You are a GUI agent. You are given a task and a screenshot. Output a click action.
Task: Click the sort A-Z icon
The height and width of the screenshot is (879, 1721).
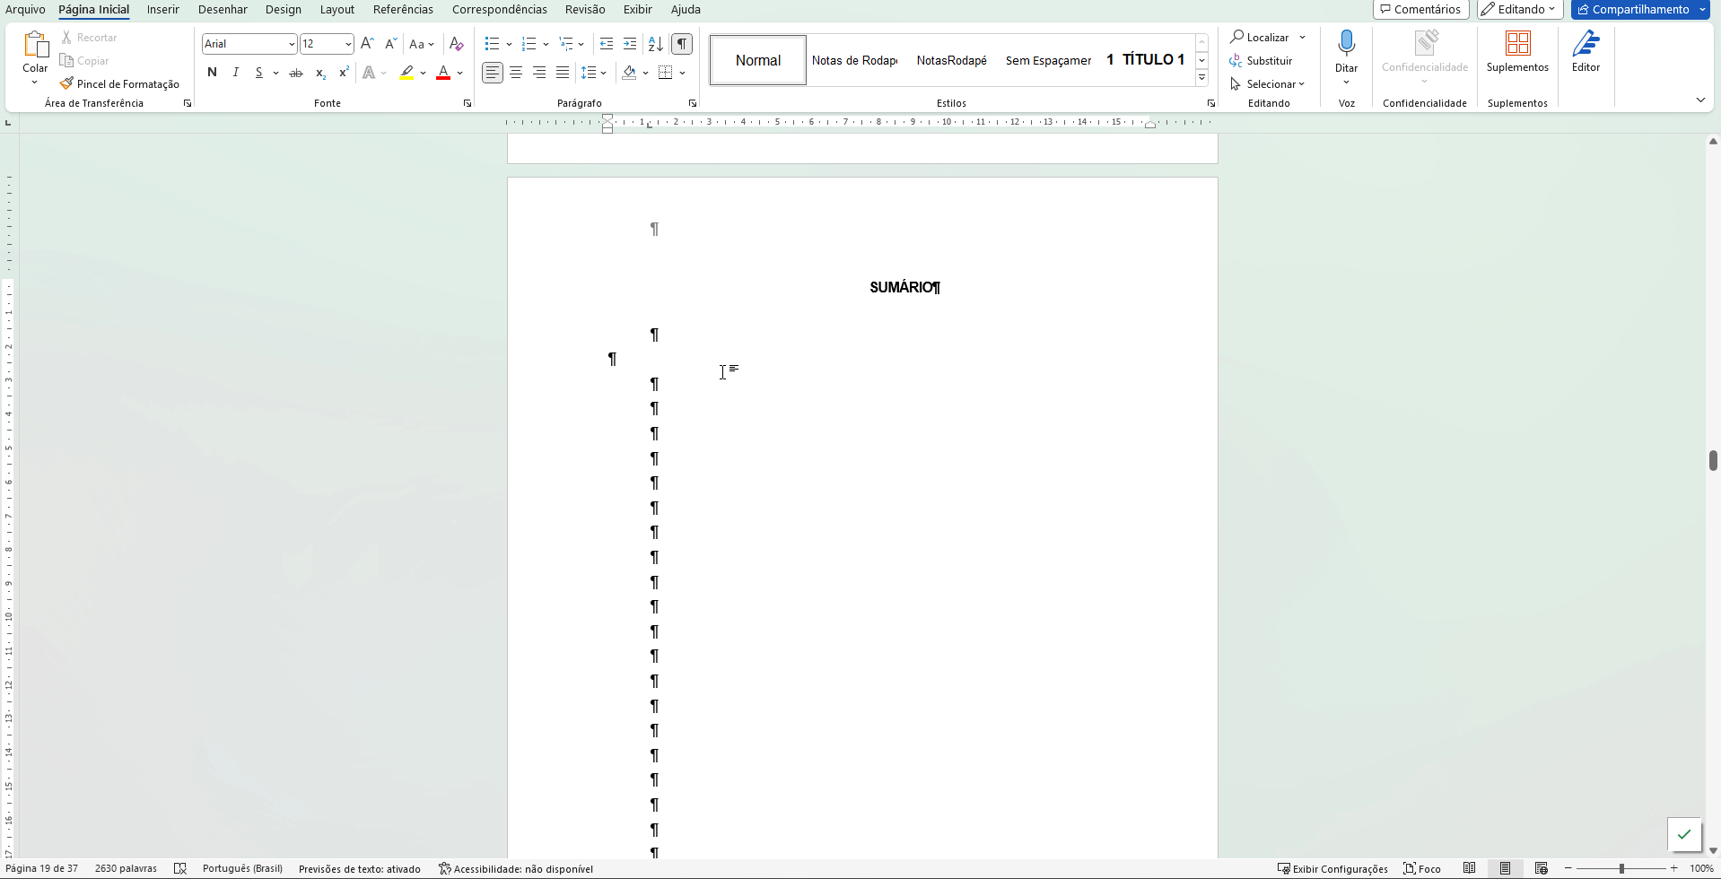(x=656, y=44)
